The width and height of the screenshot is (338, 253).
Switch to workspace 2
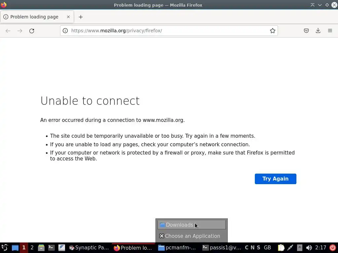pyautogui.click(x=32, y=248)
